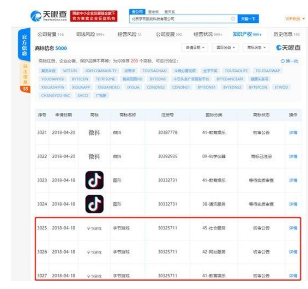The width and height of the screenshot is (308, 289).
Task: Open 详情 link for row 3026
Action: coord(293,252)
